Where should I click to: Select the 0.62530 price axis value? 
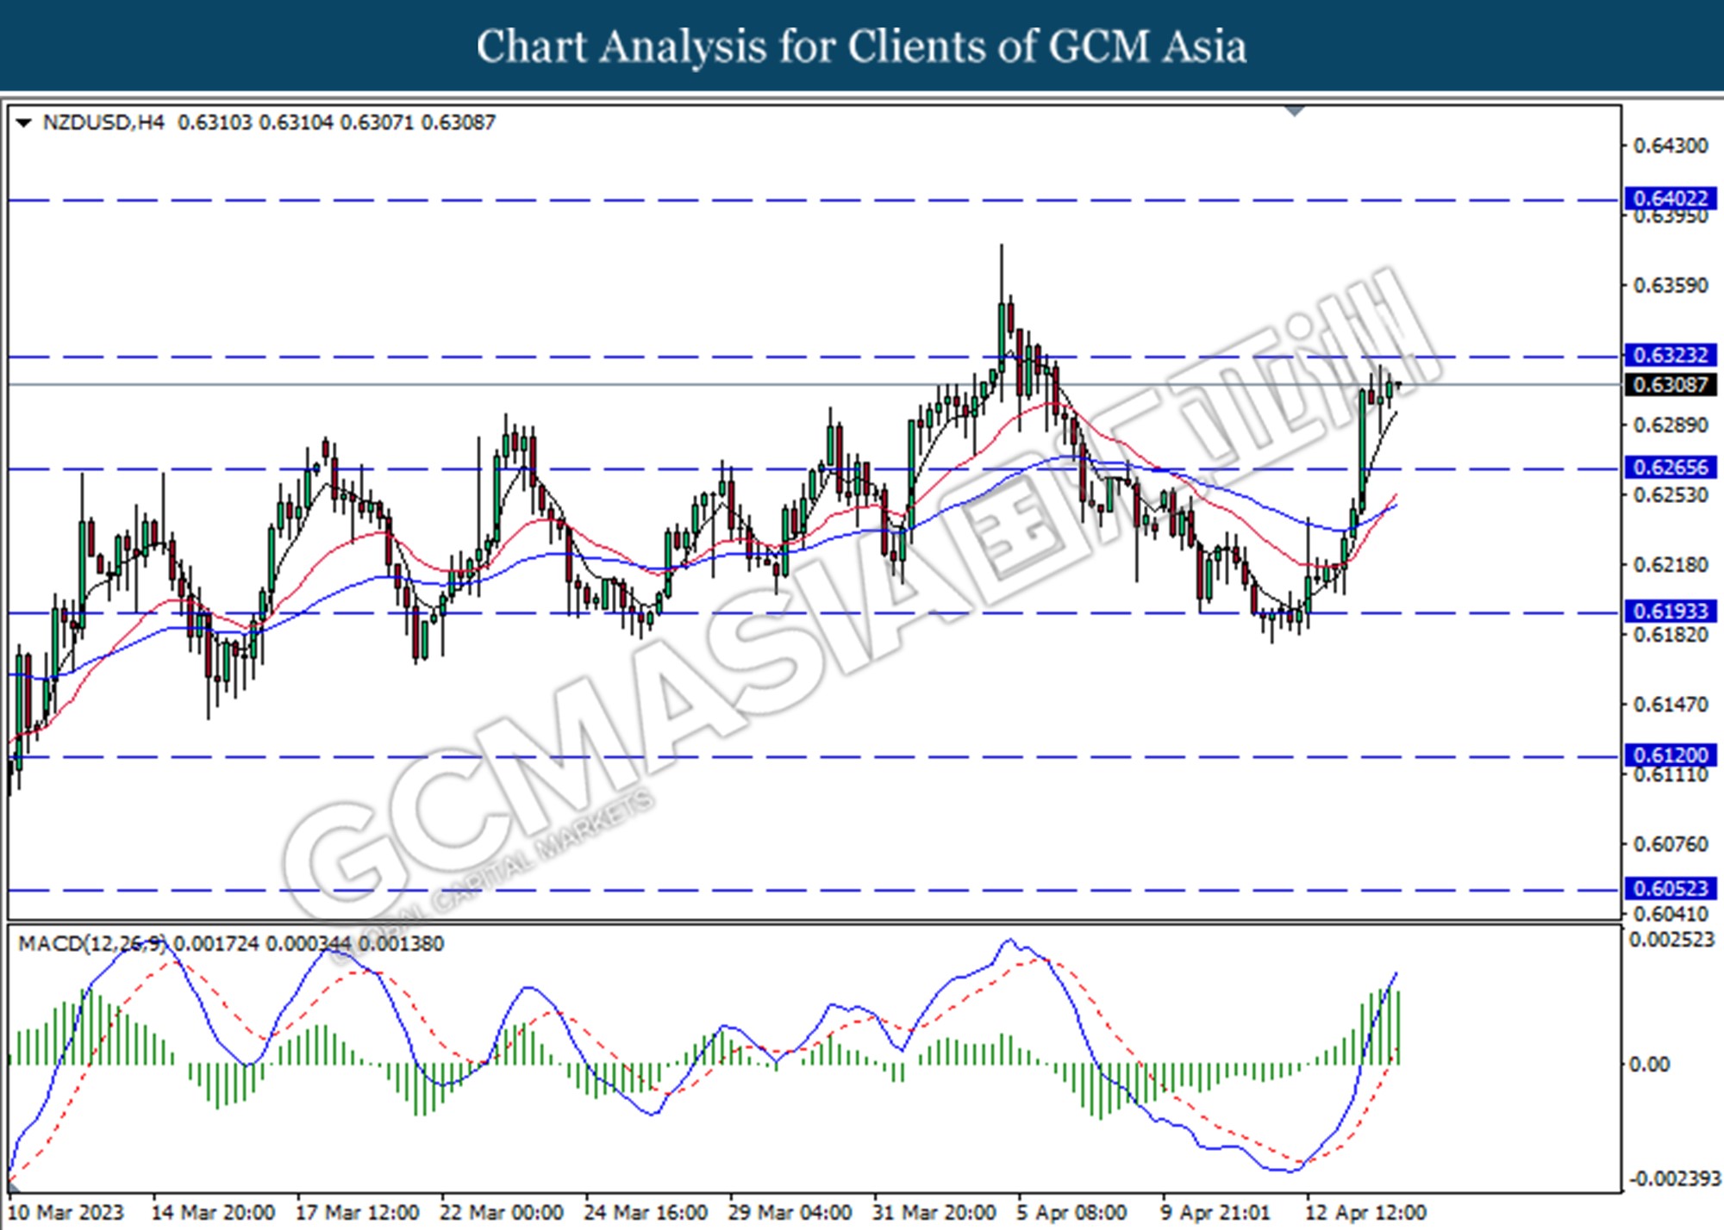(x=1671, y=495)
